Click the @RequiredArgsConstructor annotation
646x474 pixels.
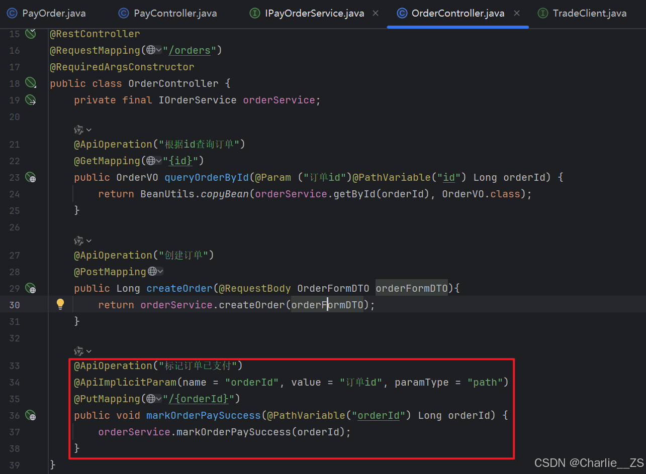point(122,67)
